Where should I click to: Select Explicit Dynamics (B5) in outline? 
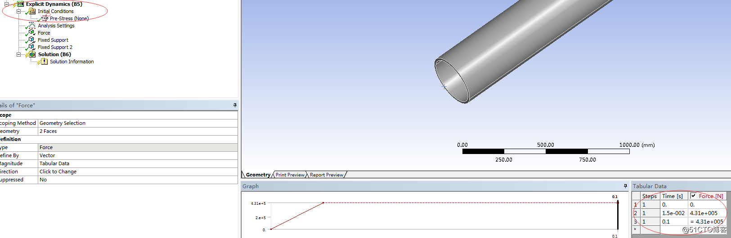point(54,4)
